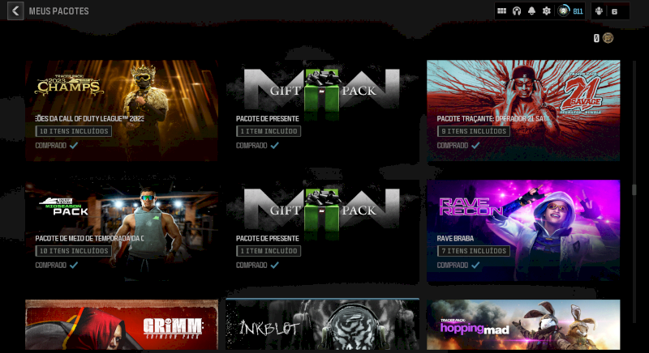The height and width of the screenshot is (353, 649).
Task: Open notifications bell icon
Action: click(531, 11)
